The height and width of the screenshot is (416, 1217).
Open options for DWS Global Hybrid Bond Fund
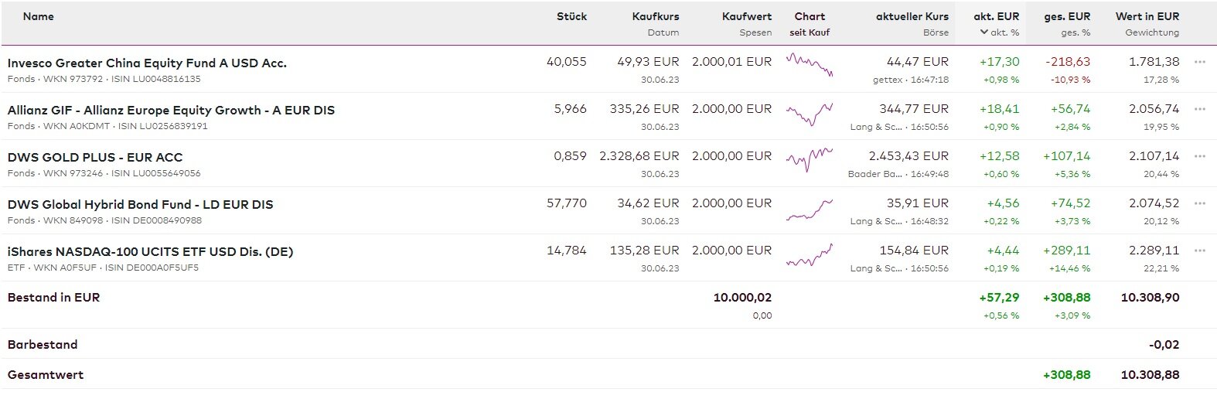[1199, 203]
